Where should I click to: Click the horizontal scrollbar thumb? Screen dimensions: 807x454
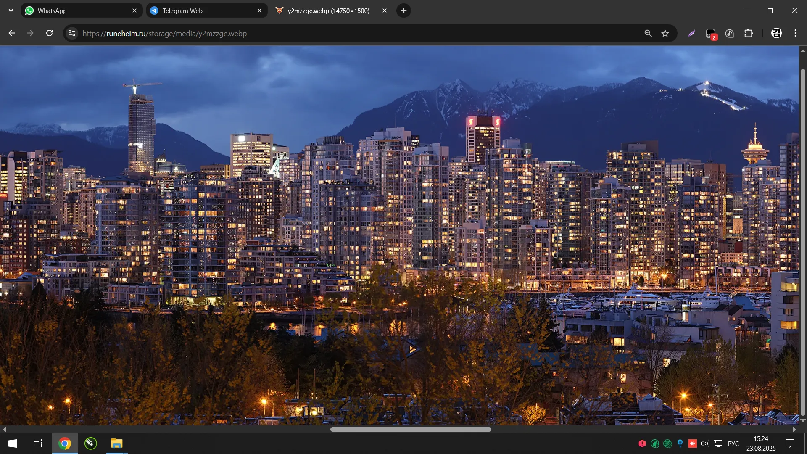coord(411,429)
